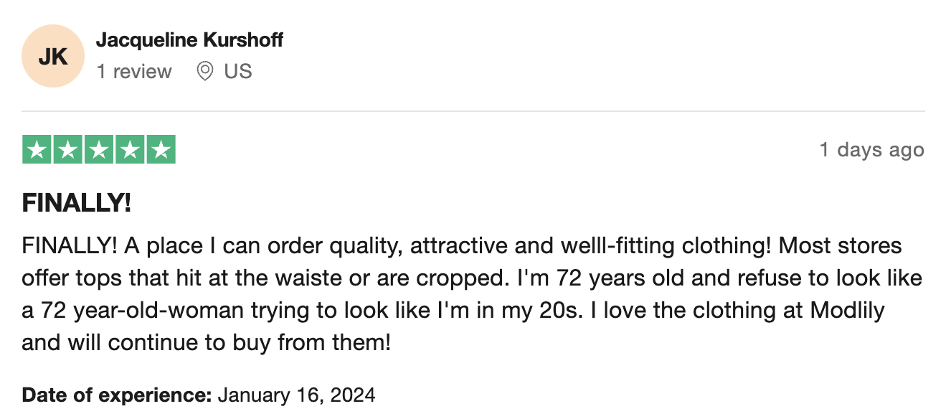This screenshot has height=419, width=951.
Task: Select the fifth green rating star
Action: 161,149
